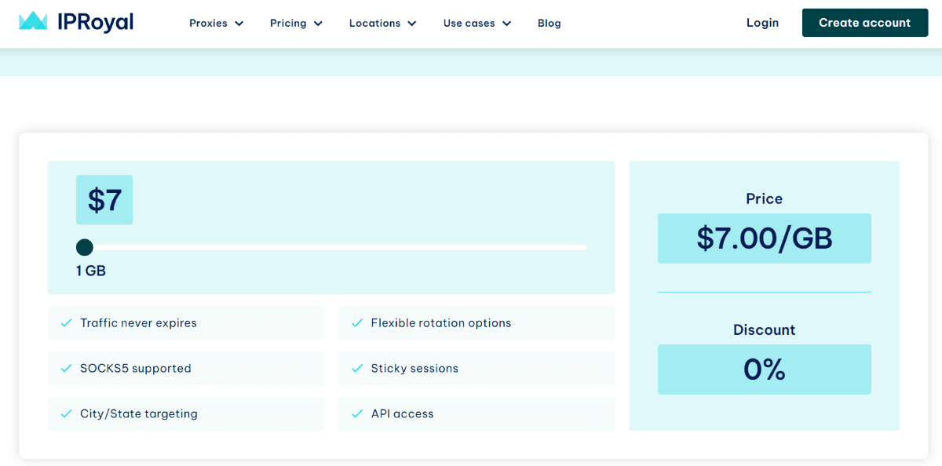Click the SOCKS5 supported text
The width and height of the screenshot is (942, 466).
click(136, 369)
